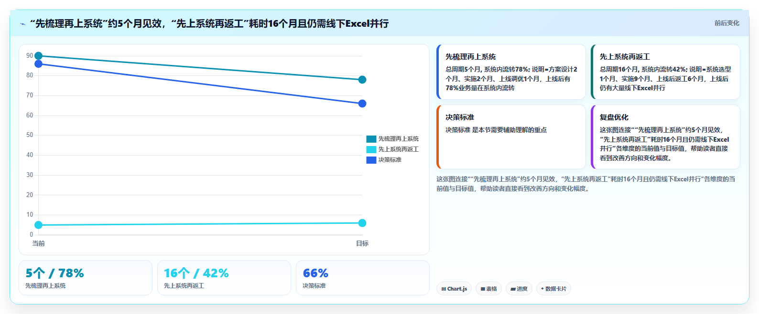Viewport: 759px width, 314px height.
Task: Click the 数据卡片 tag icon
Action: pyautogui.click(x=542, y=289)
